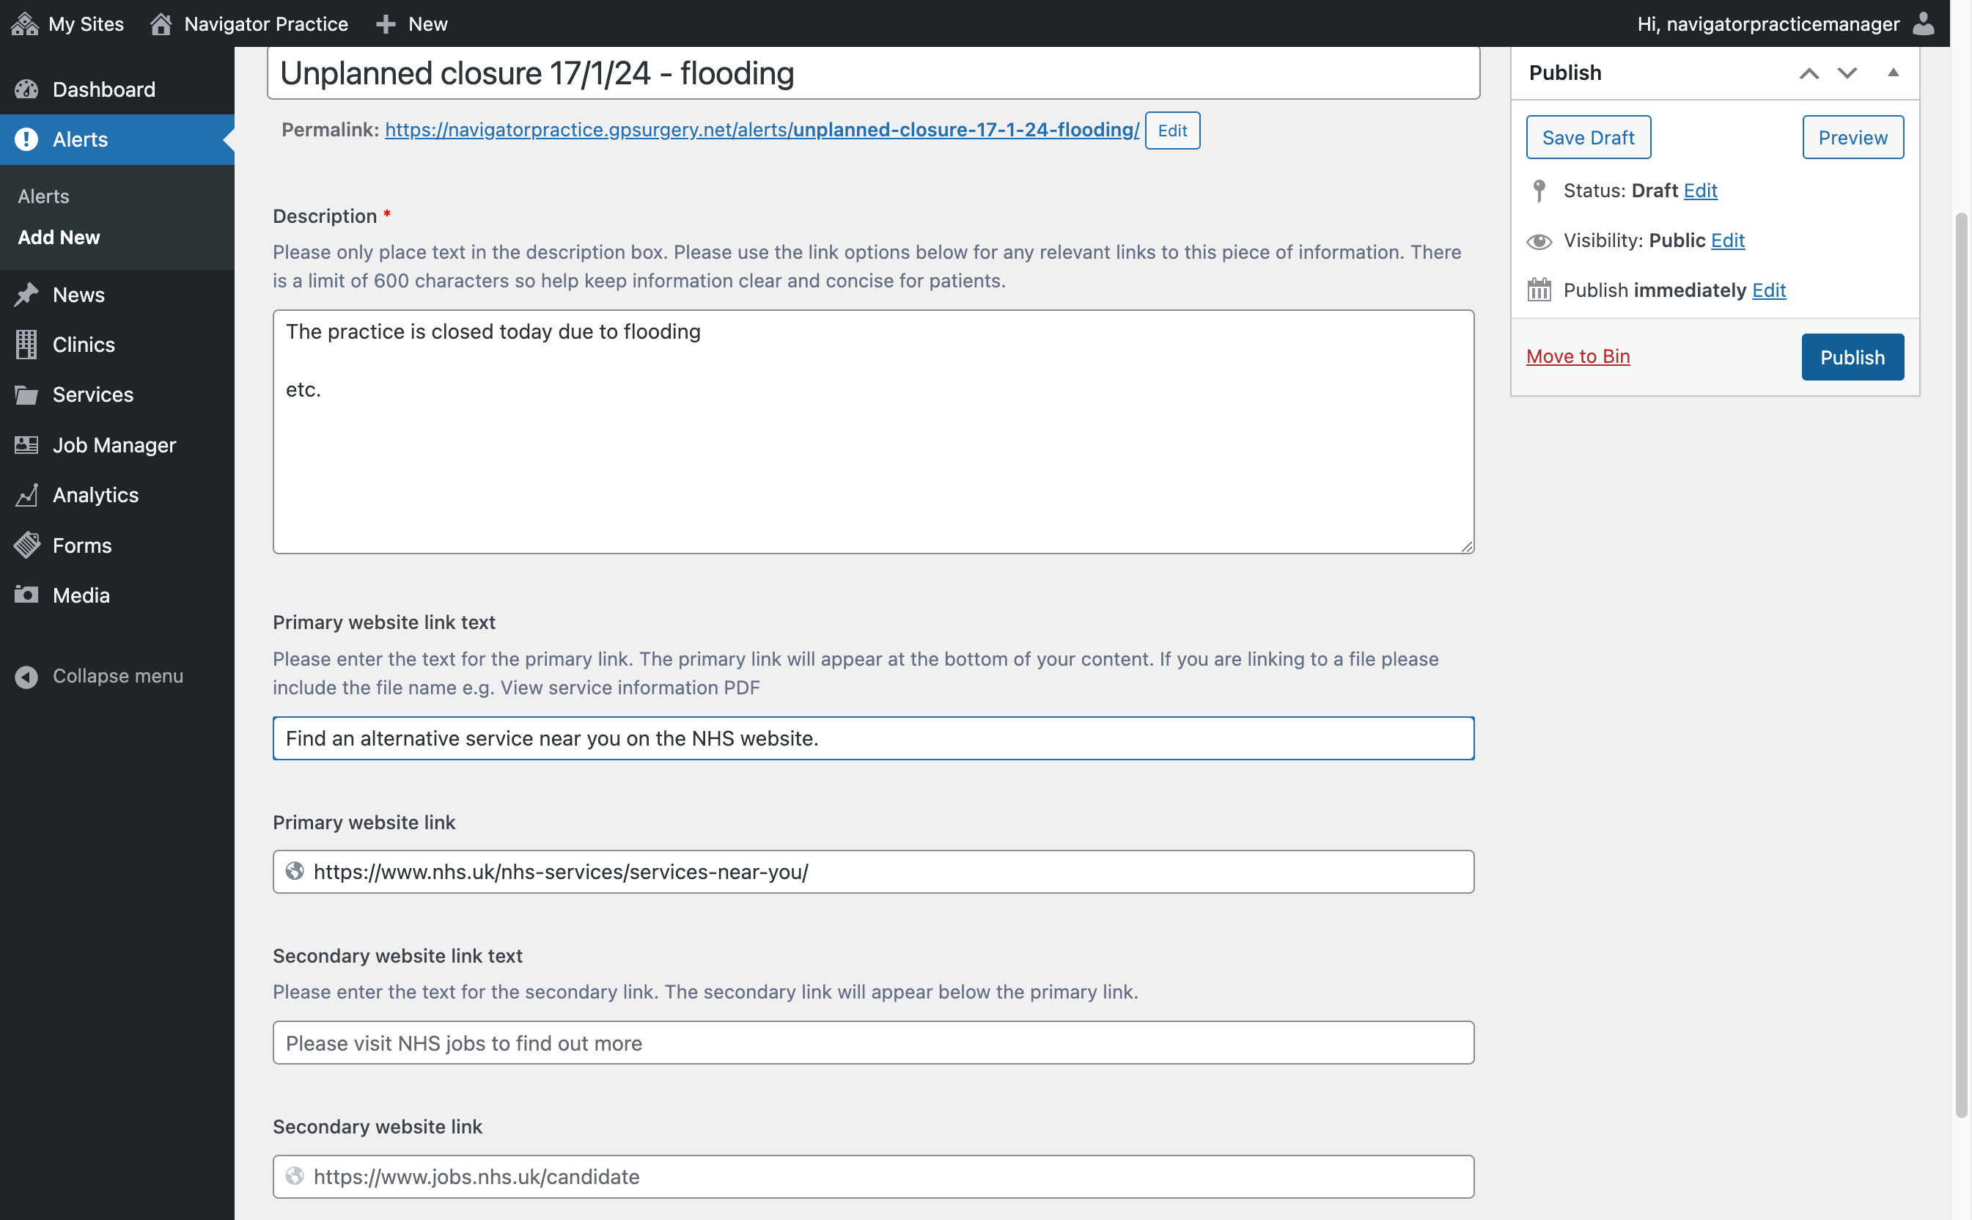Image resolution: width=1972 pixels, height=1220 pixels.
Task: Click the alert title field
Action: click(x=874, y=73)
